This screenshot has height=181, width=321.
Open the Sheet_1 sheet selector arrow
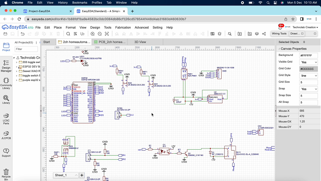click(x=76, y=175)
